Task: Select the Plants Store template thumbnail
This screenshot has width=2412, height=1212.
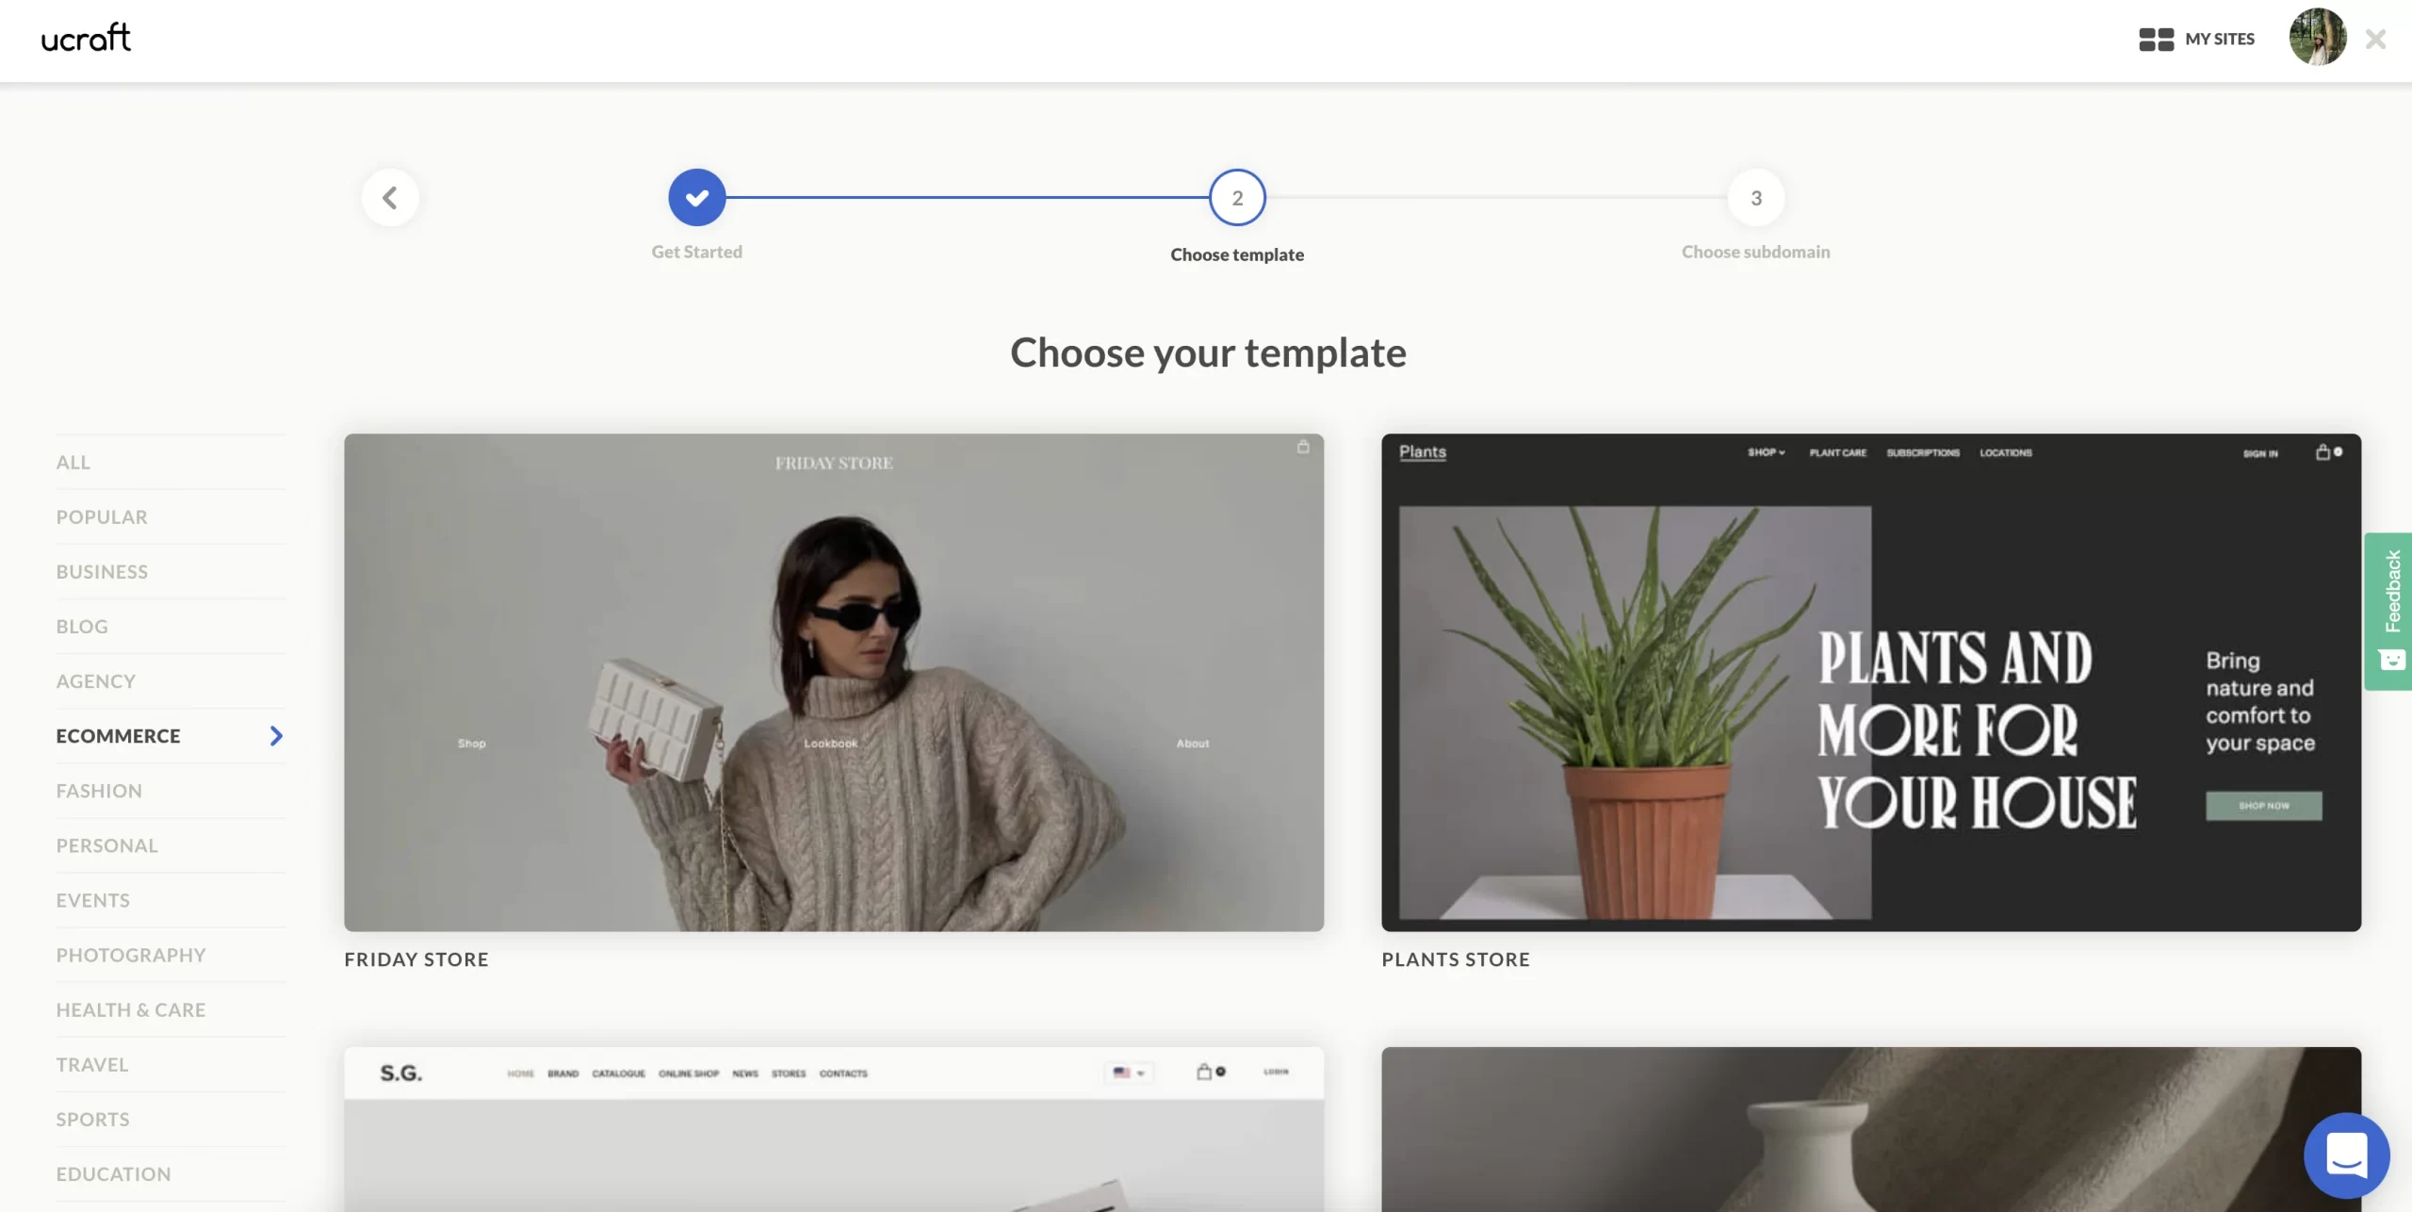Action: [x=1870, y=682]
